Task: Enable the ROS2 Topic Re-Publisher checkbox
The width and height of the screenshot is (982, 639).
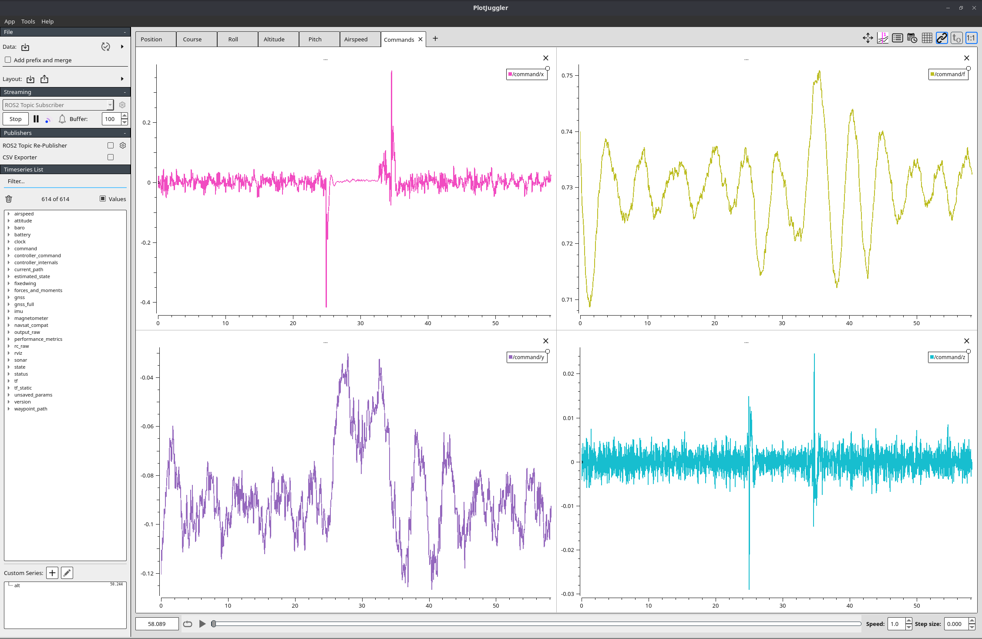Action: tap(111, 145)
